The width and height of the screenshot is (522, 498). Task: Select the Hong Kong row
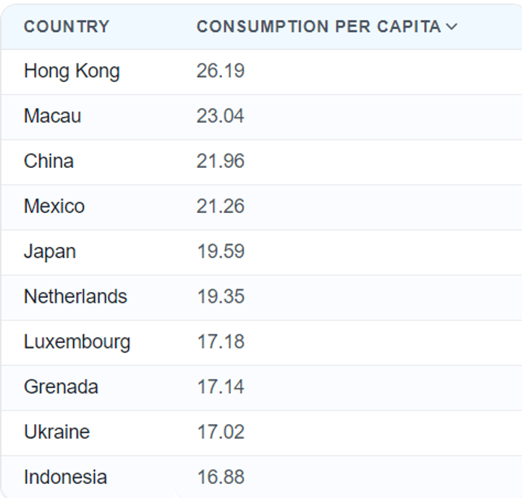(x=72, y=71)
